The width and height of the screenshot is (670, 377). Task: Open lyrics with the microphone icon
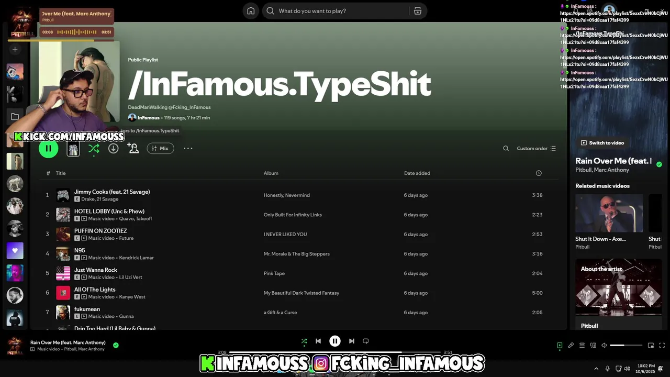pos(571,345)
